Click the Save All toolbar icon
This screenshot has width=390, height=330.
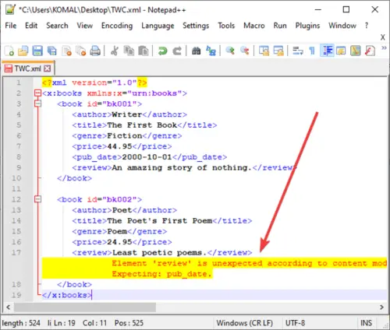coord(51,51)
